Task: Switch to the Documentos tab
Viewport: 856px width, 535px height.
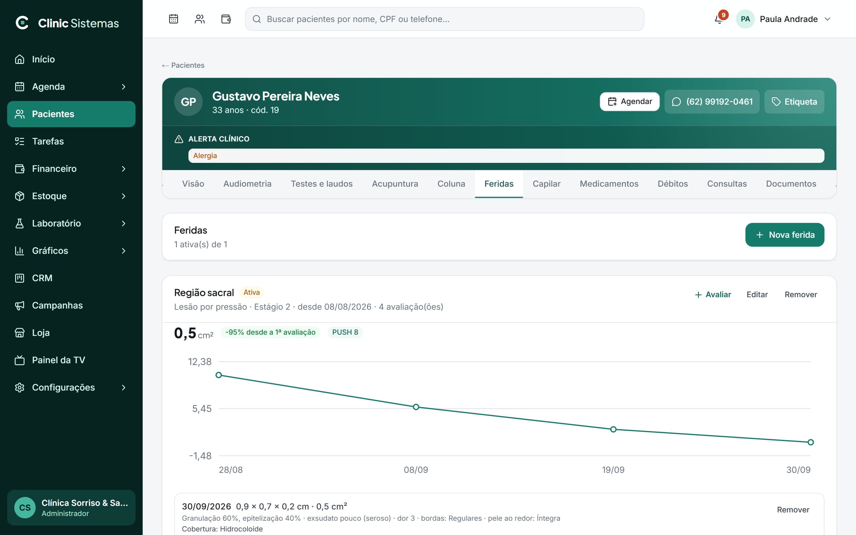Action: 791,184
